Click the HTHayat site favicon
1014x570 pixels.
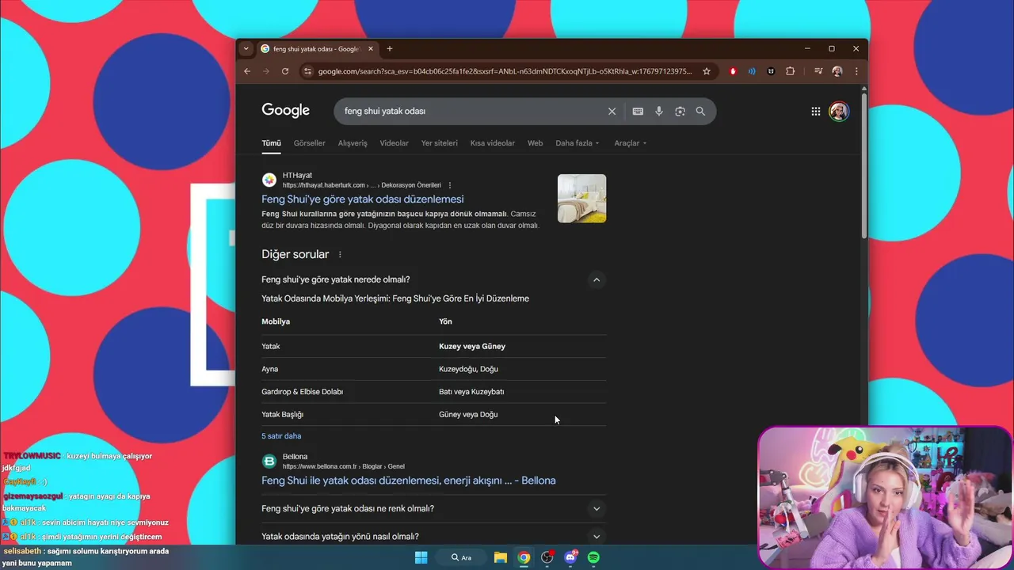click(x=269, y=180)
